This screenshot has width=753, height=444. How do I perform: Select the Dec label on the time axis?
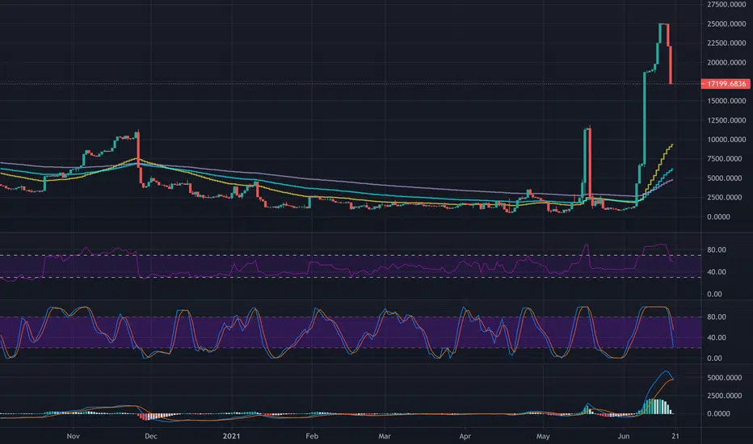coord(151,436)
